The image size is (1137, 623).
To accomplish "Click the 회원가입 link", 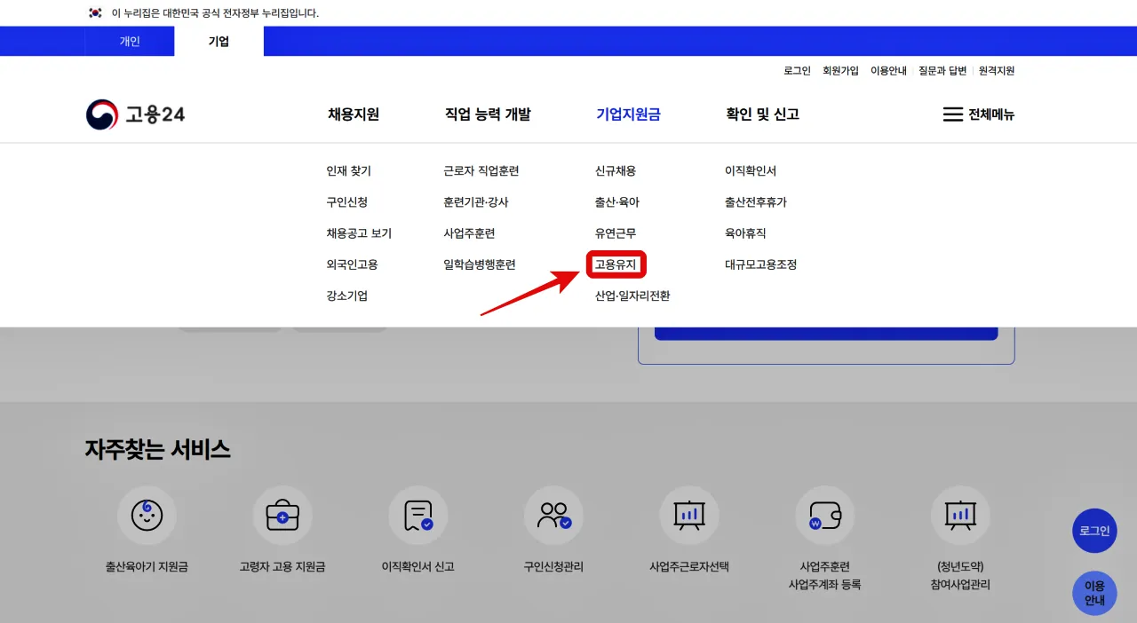I will click(x=839, y=70).
